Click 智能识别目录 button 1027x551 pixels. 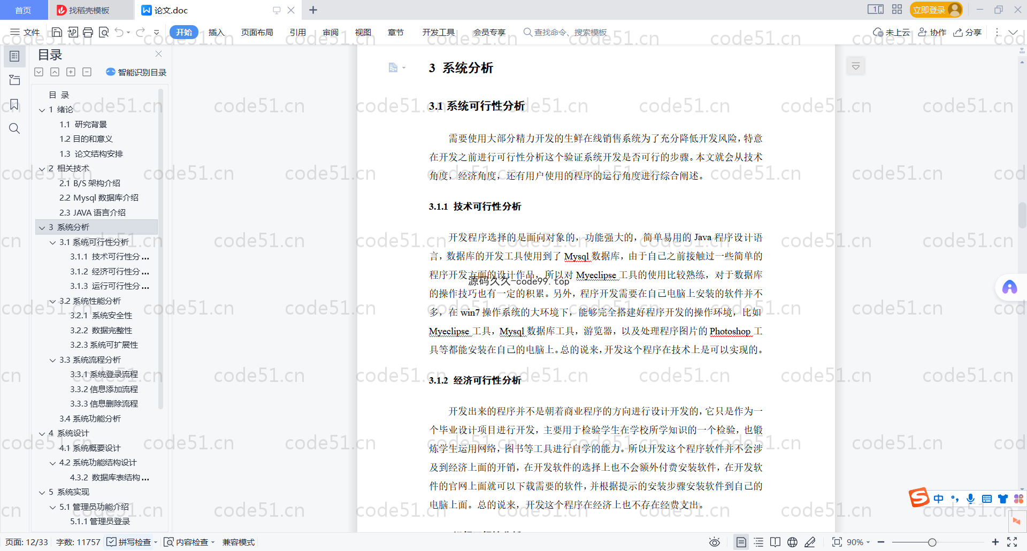[x=136, y=72]
